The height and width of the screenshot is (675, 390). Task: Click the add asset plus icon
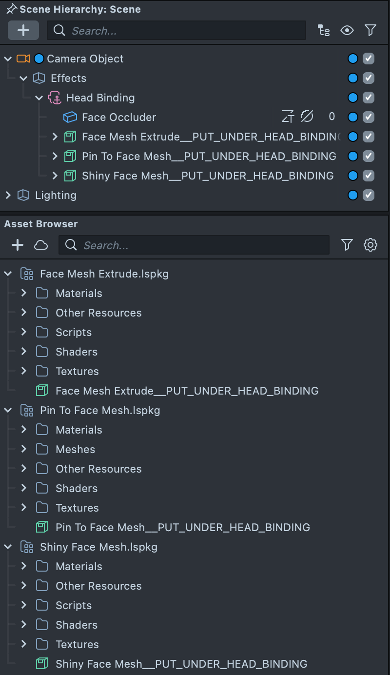18,245
